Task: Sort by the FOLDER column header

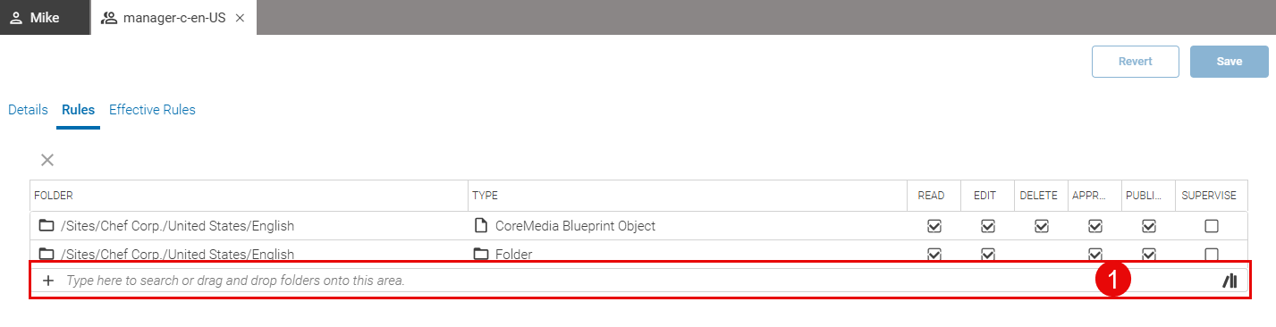Action: click(249, 196)
